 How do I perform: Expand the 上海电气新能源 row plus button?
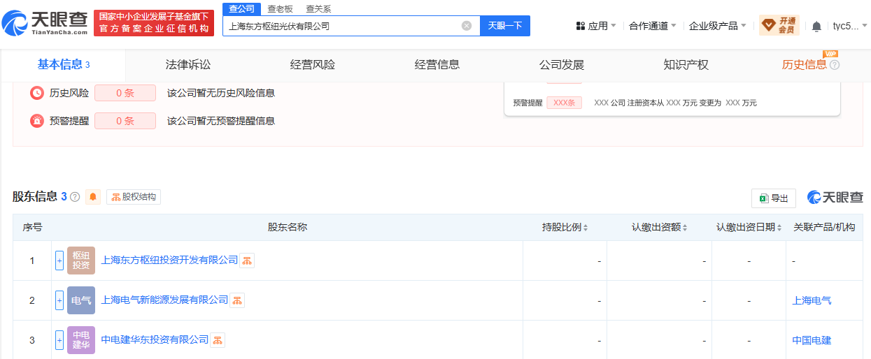point(59,300)
